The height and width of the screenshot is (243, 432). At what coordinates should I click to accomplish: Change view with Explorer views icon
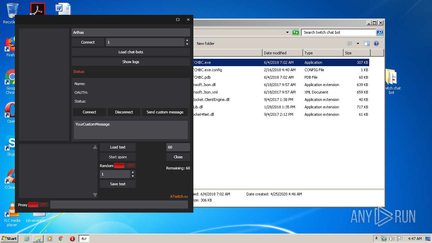point(350,44)
